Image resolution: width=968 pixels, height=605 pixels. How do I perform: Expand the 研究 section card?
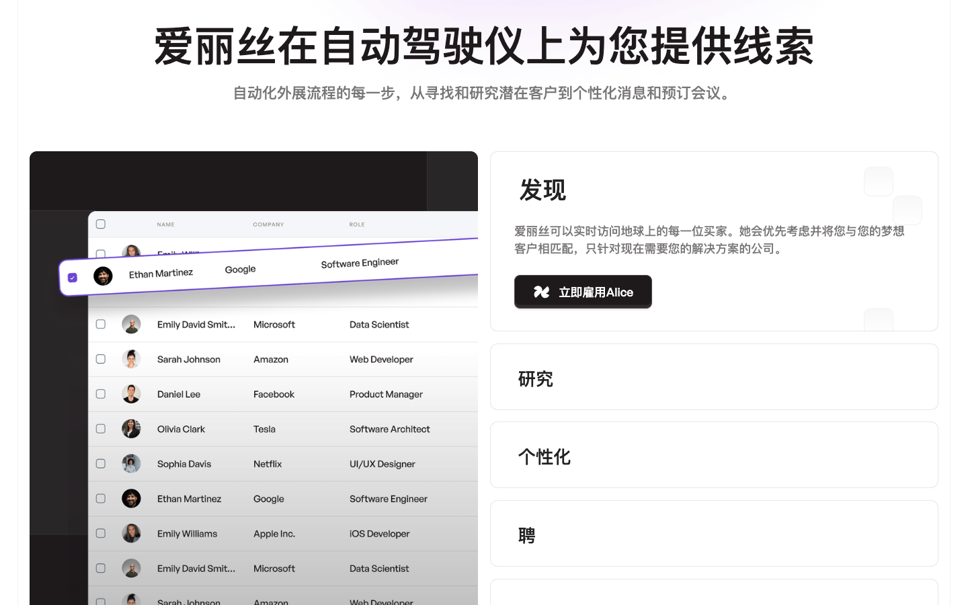[714, 376]
